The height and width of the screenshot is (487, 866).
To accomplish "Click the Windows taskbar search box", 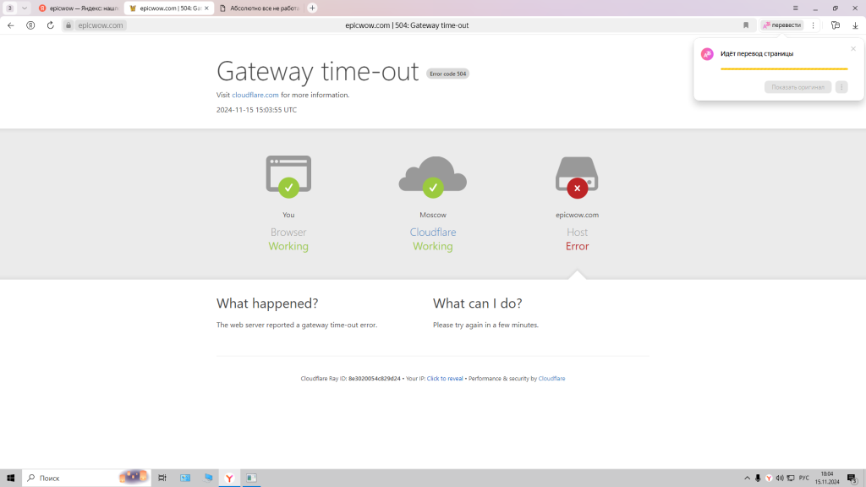I will point(72,478).
